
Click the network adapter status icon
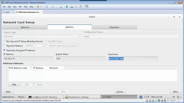pos(159,100)
